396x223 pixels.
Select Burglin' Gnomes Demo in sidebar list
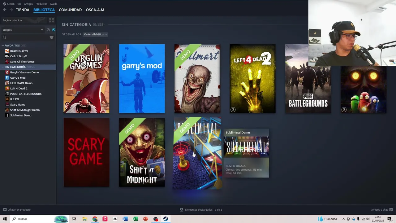(24, 72)
